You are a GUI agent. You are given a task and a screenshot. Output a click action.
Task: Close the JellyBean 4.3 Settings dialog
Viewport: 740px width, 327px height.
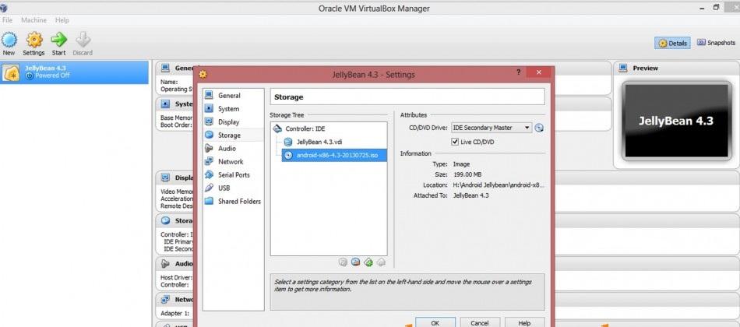click(x=539, y=72)
